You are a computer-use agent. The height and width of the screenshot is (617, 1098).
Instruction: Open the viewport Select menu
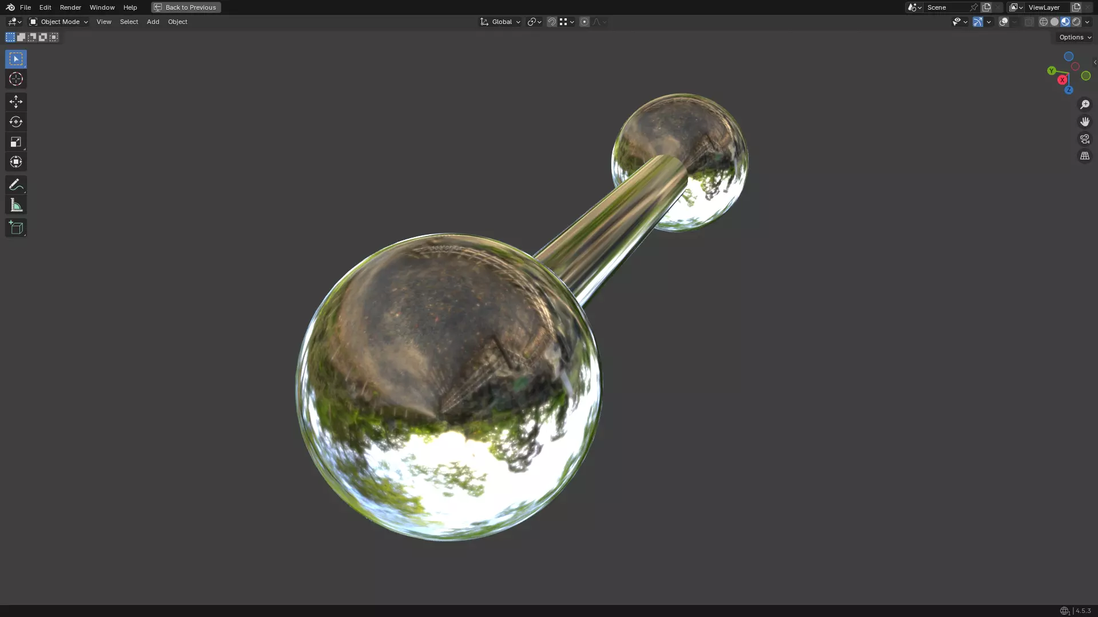(129, 22)
